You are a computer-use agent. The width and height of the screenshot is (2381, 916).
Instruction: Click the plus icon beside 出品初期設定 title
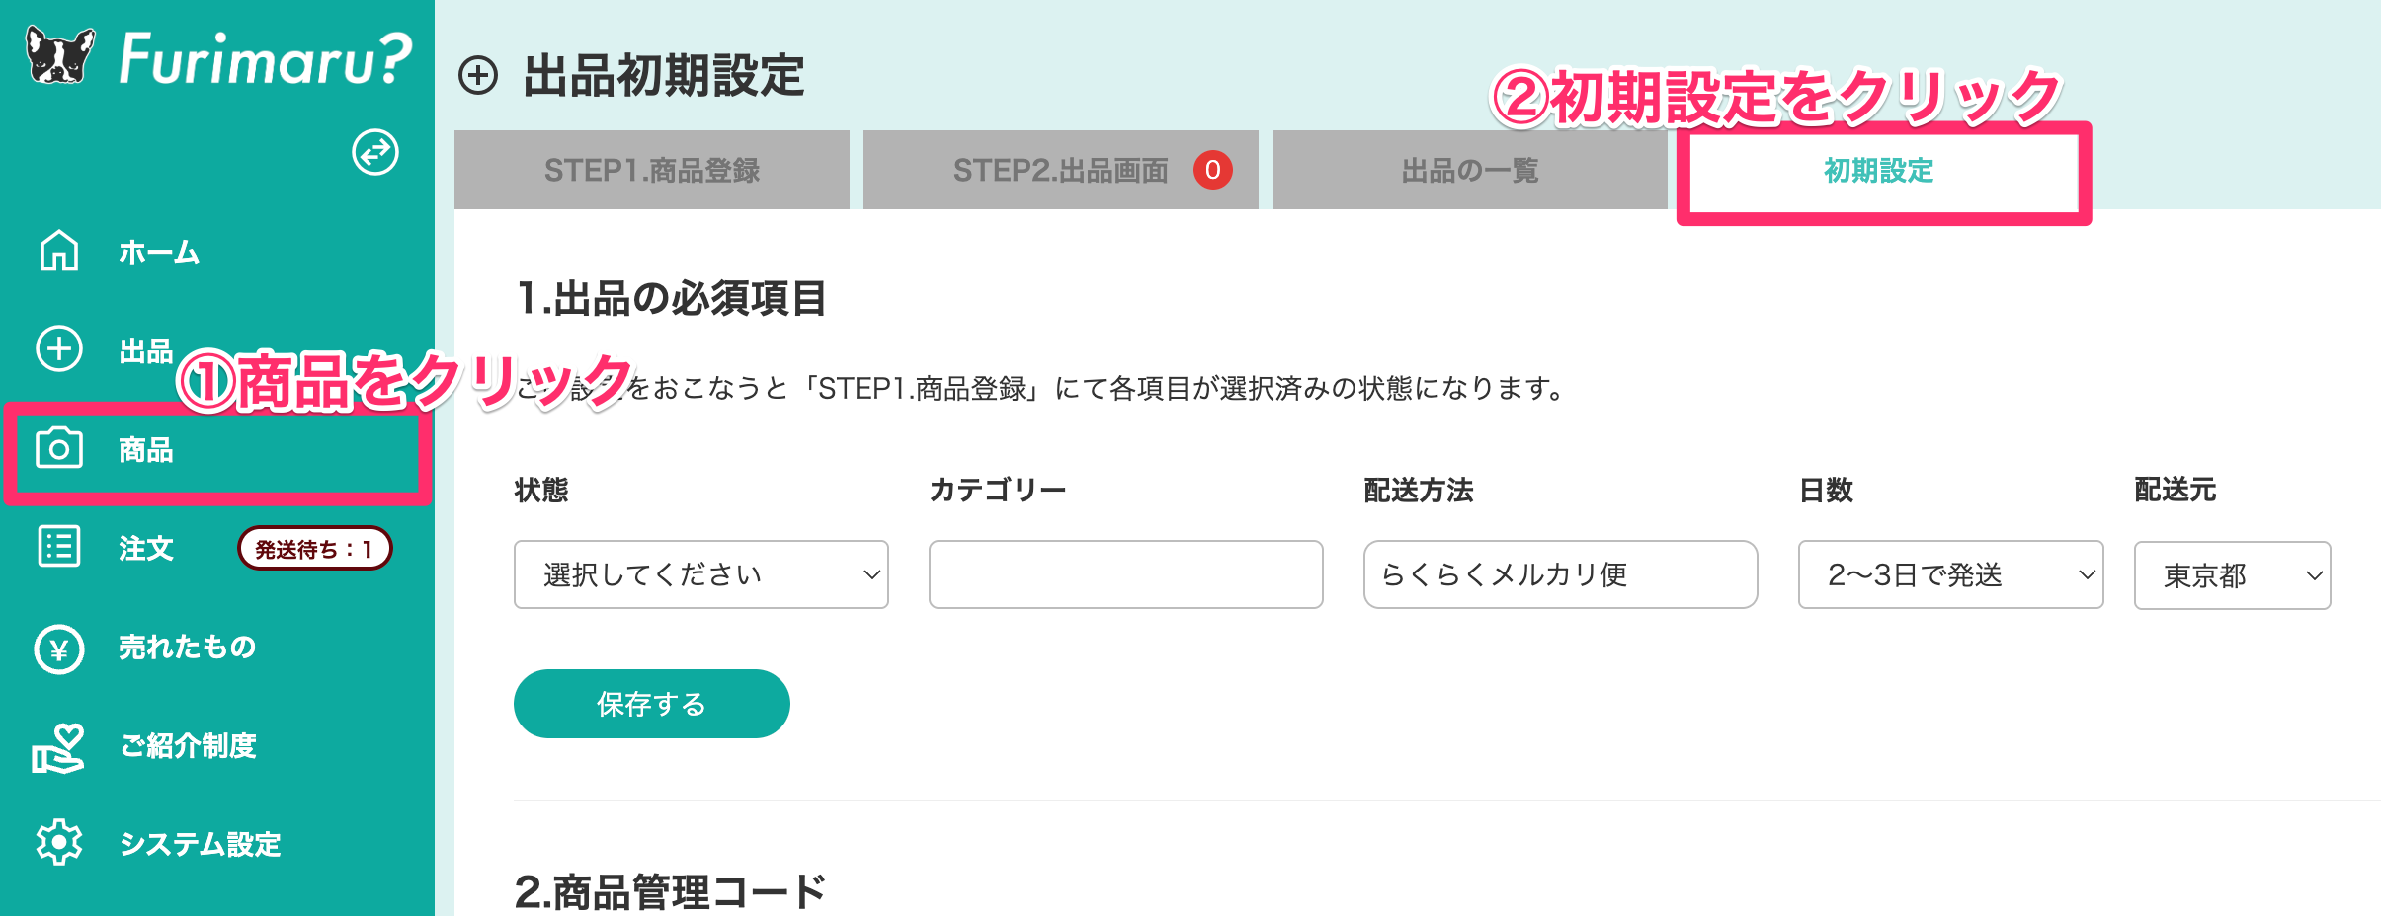click(478, 76)
